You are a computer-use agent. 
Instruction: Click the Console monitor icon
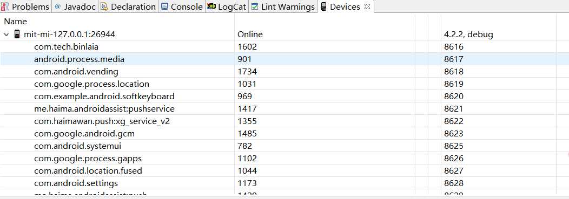[x=165, y=6]
